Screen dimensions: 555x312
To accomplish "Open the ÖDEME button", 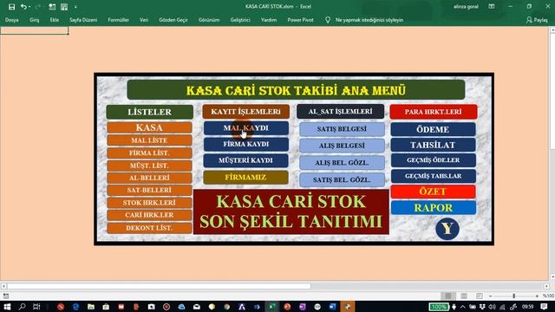I will pyautogui.click(x=434, y=129).
